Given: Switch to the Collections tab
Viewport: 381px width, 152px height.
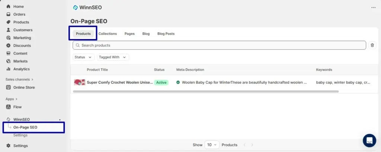Looking at the screenshot, I should coord(108,33).
